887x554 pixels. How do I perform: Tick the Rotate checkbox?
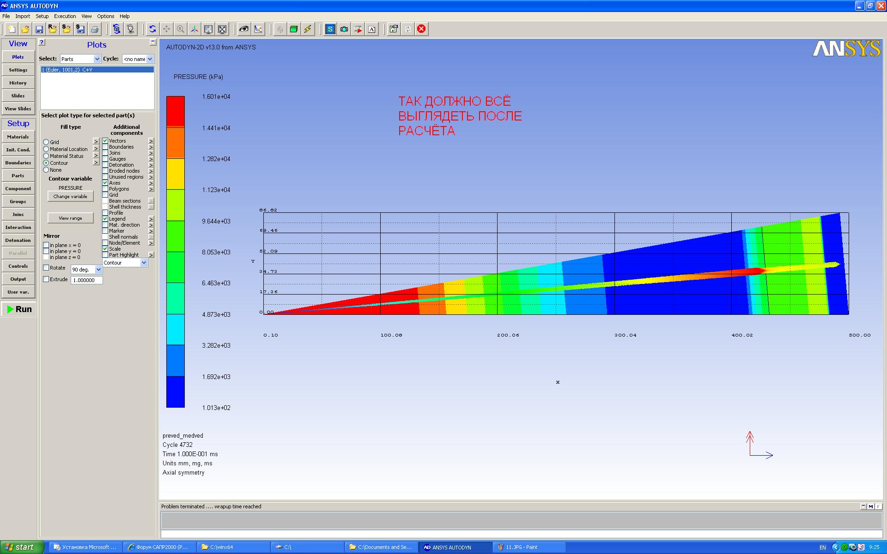[46, 268]
